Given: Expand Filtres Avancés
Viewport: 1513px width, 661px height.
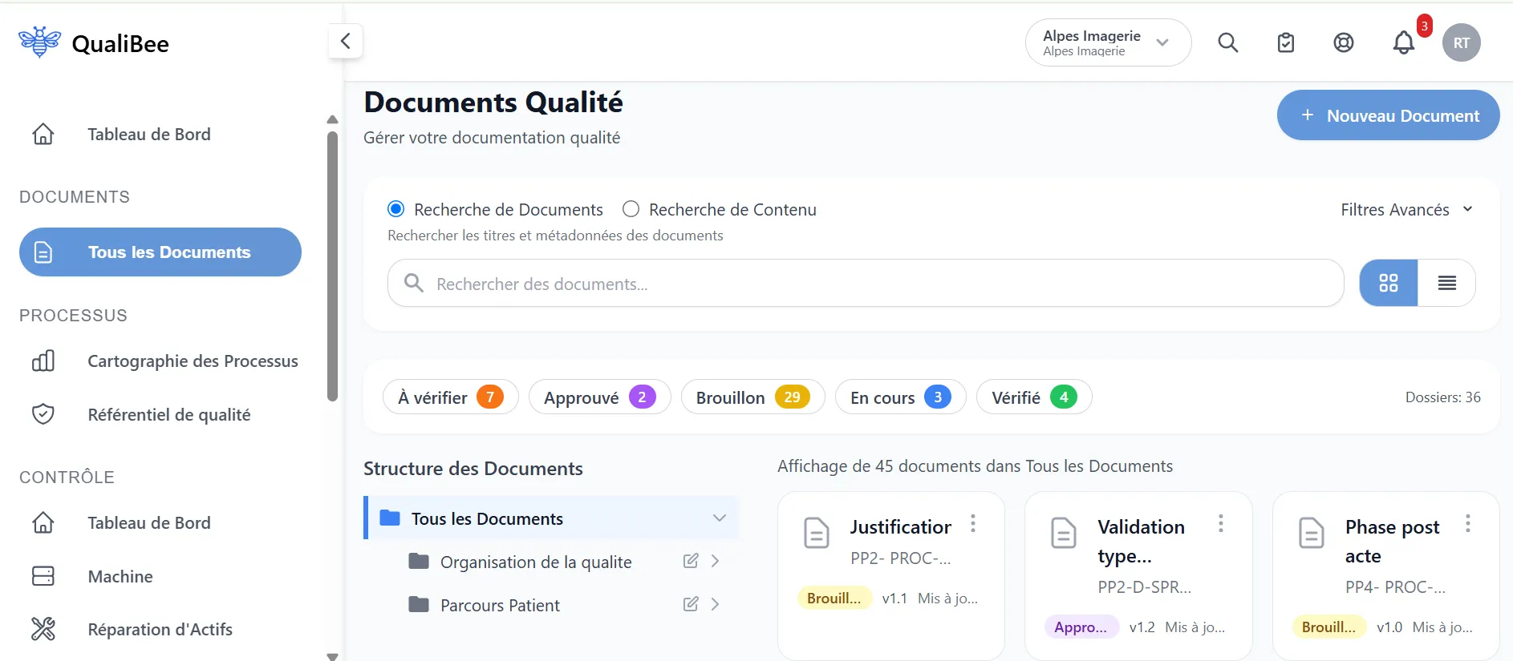Looking at the screenshot, I should click(1406, 210).
